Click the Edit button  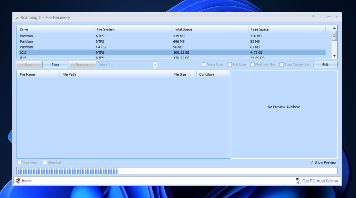(x=326, y=65)
